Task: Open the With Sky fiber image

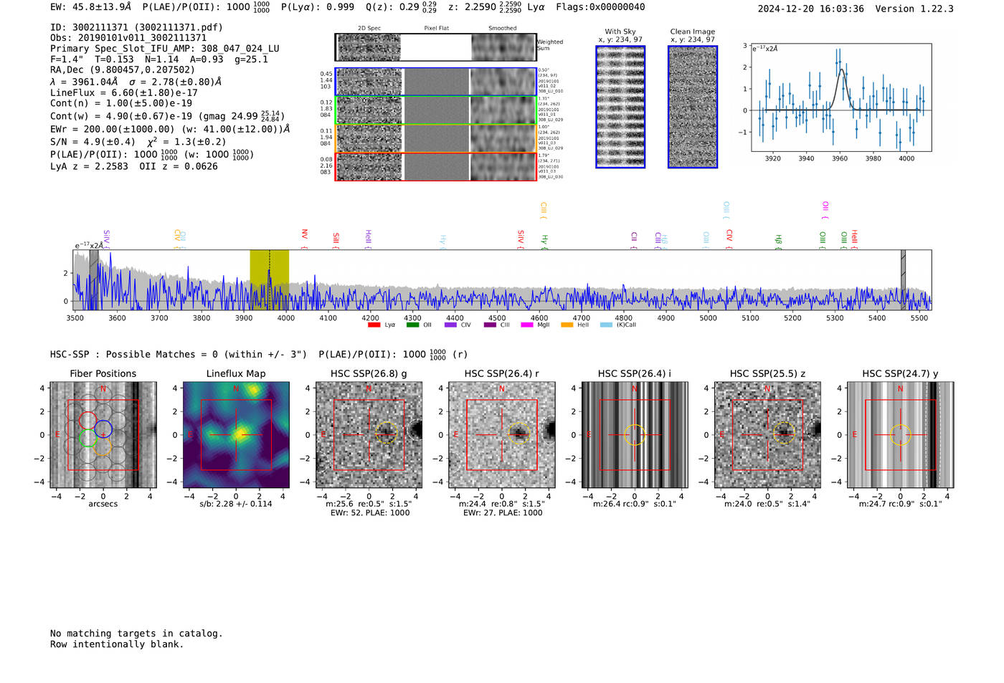Action: click(x=620, y=107)
